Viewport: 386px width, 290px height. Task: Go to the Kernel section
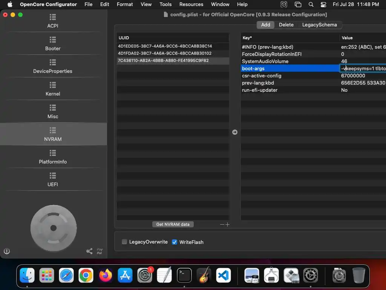click(53, 89)
